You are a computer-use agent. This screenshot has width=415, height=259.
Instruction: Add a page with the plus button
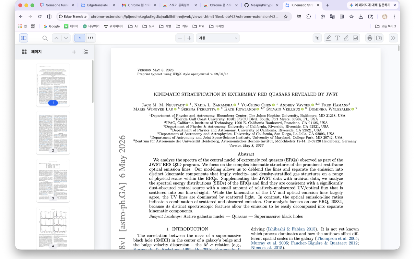pyautogui.click(x=74, y=52)
